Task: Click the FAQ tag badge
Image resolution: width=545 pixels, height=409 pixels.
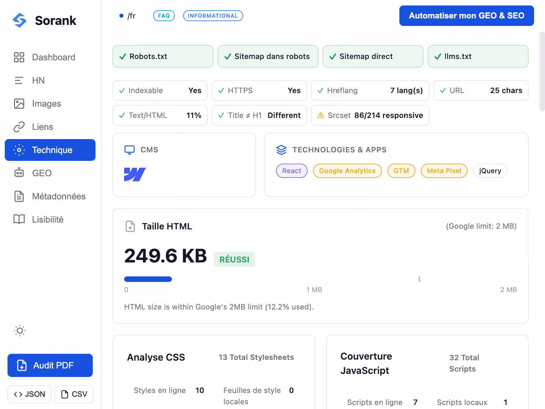Action: [164, 16]
